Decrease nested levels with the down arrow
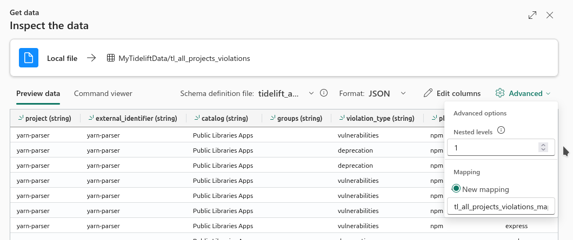This screenshot has height=240, width=573. point(543,149)
